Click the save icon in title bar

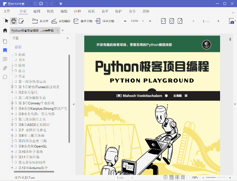point(35,3)
